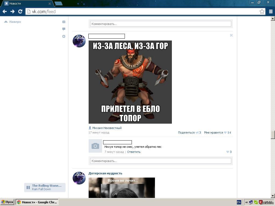Open the Пуск start menu
This screenshot has height=206, width=275.
(7, 202)
